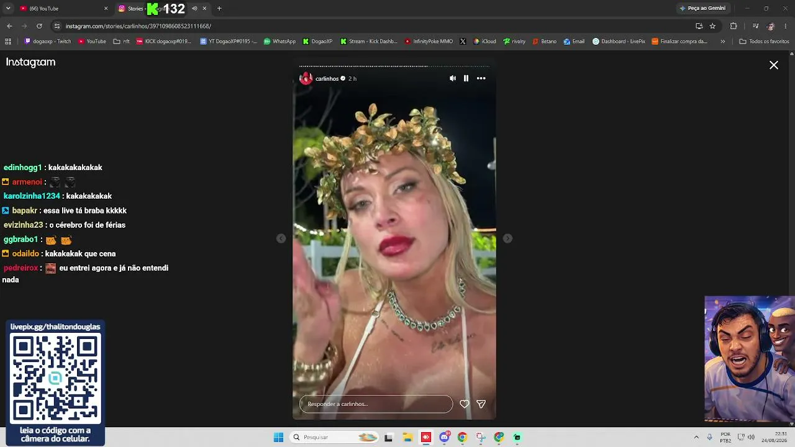Click the 'Peça ao Gemini' button
Viewport: 795px width, 447px height.
click(702, 9)
